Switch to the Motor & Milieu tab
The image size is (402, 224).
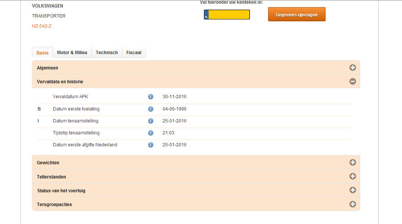(72, 53)
